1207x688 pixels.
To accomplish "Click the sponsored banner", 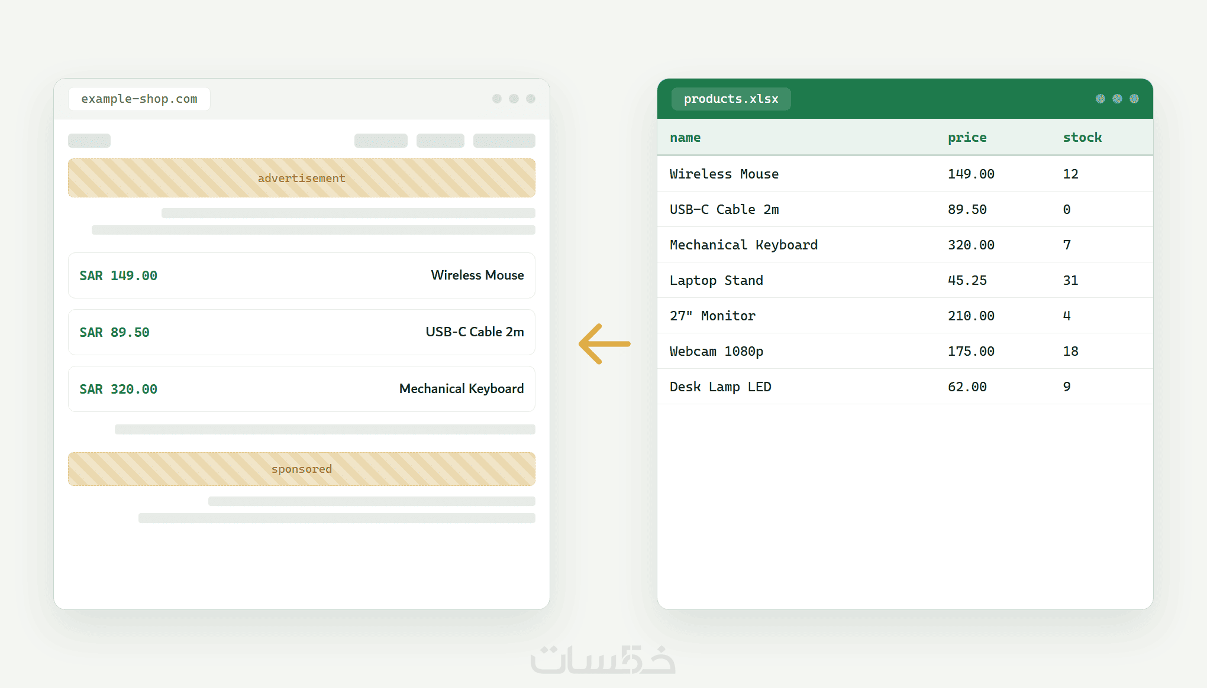I will [x=302, y=469].
